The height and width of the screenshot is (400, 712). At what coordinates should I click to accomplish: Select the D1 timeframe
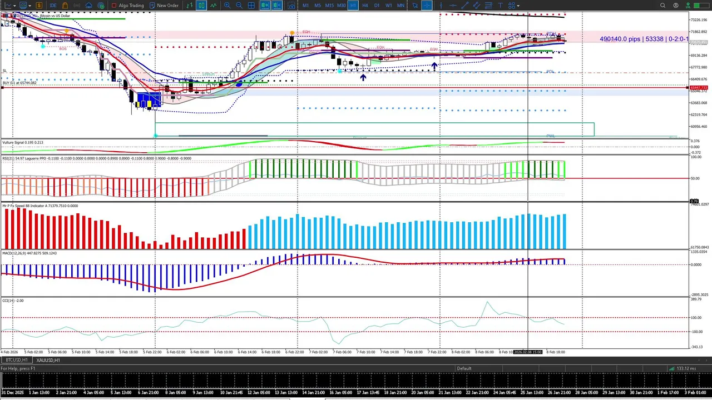click(377, 6)
